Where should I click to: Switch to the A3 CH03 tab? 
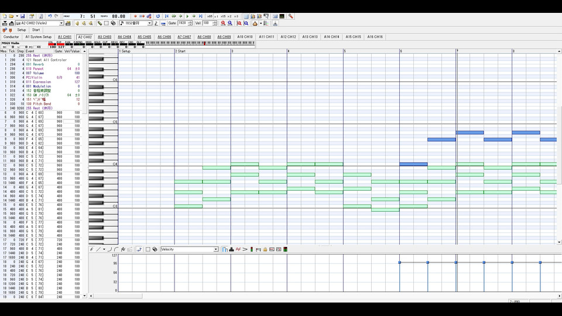point(104,37)
